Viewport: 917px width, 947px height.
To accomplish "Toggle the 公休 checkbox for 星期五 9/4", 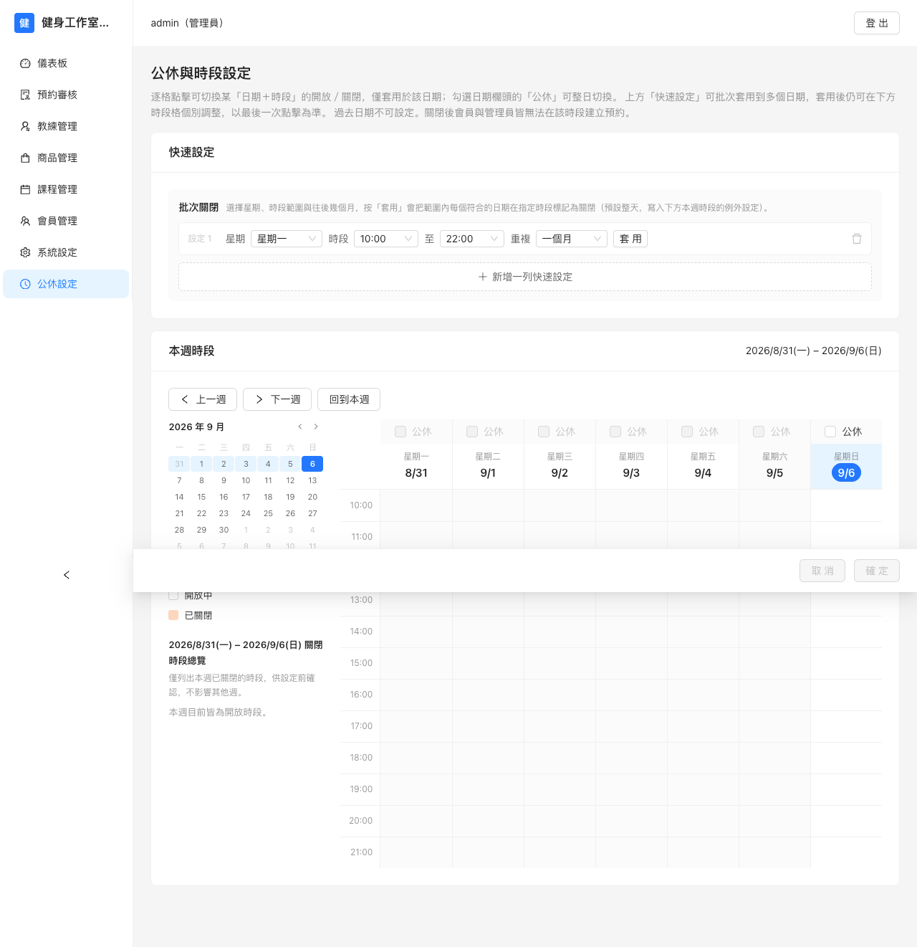I will (687, 432).
